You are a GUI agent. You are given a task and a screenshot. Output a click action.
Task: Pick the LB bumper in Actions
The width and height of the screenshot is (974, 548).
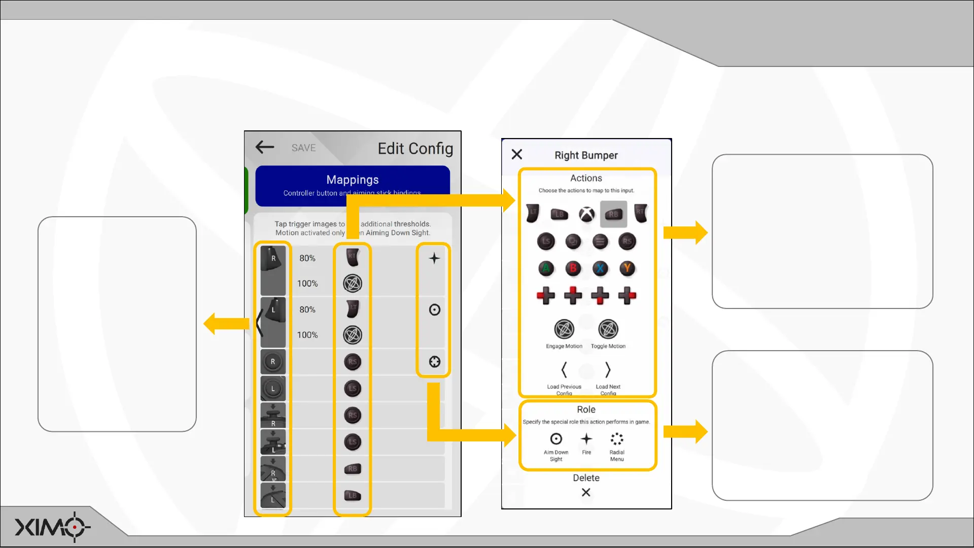[559, 215]
